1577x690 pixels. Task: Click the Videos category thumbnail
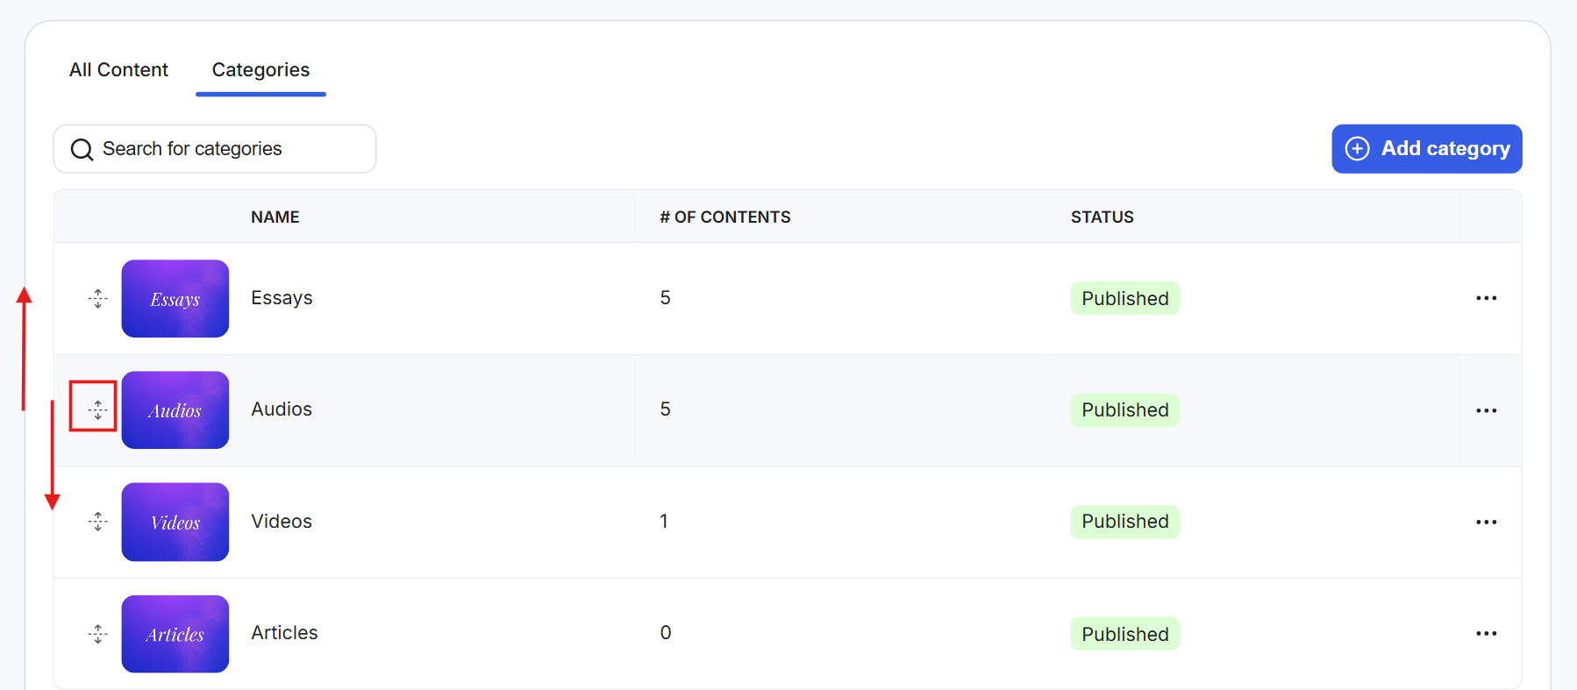175,522
